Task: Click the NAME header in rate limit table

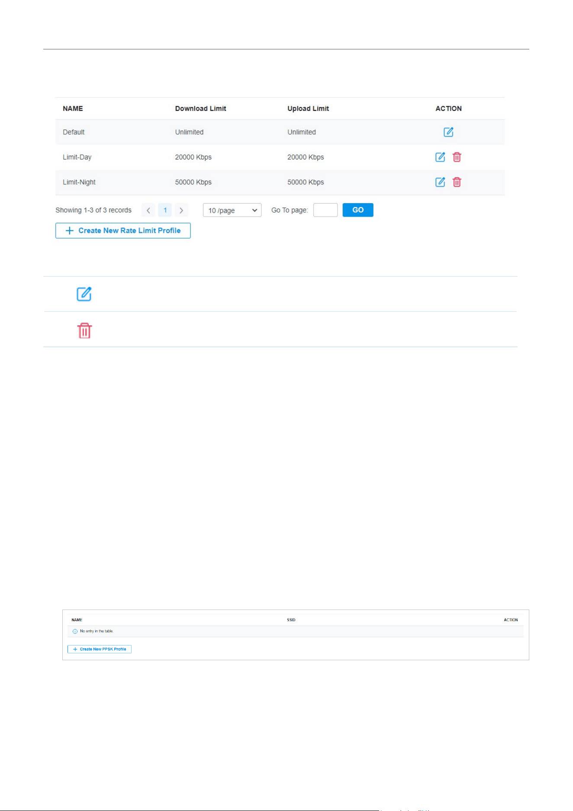Action: pyautogui.click(x=73, y=109)
